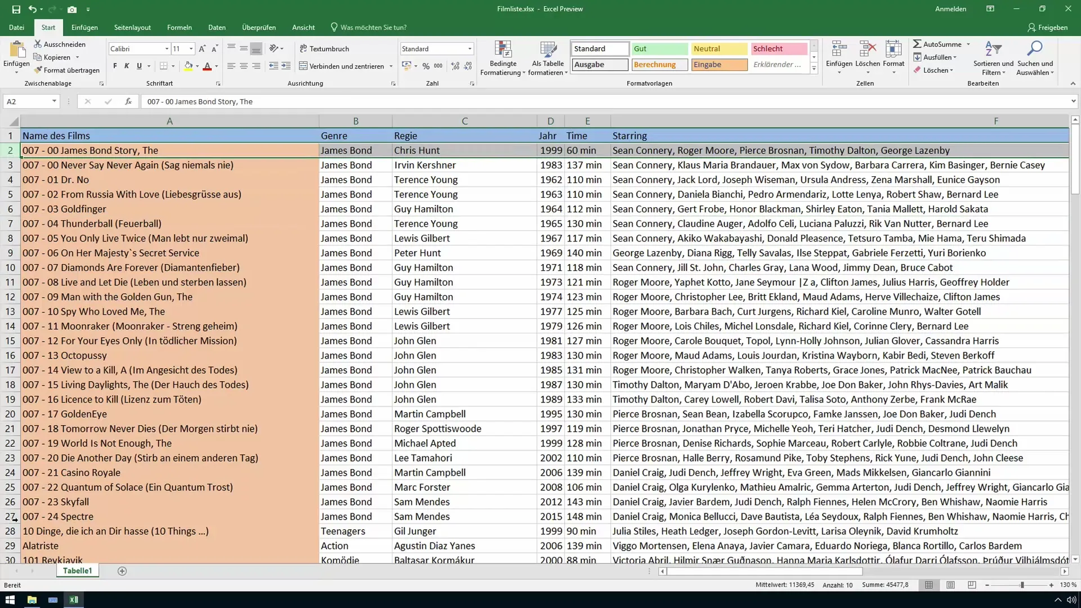The height and width of the screenshot is (608, 1081).
Task: Expand the formula bar
Action: pos(1073,101)
